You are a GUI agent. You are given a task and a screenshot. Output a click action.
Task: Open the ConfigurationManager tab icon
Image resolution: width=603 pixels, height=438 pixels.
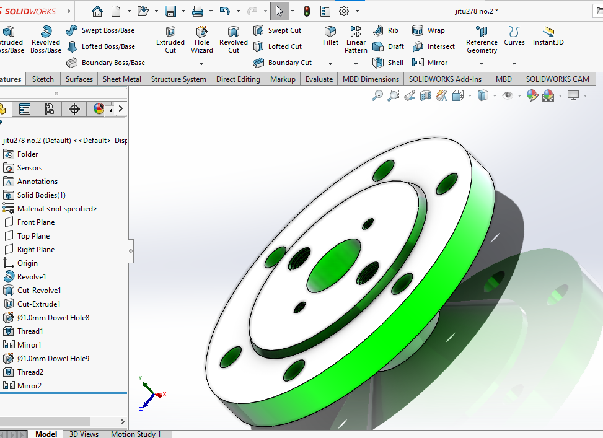(x=49, y=109)
